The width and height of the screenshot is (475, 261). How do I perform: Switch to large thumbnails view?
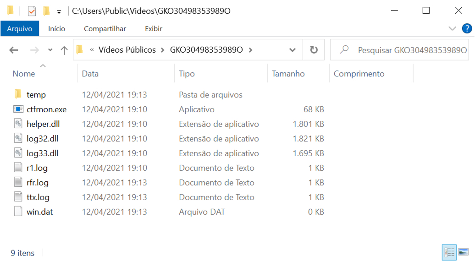464,252
